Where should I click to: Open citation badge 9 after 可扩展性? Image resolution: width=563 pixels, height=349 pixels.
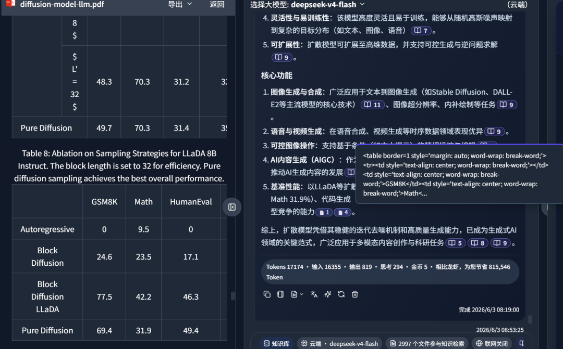[282, 57]
